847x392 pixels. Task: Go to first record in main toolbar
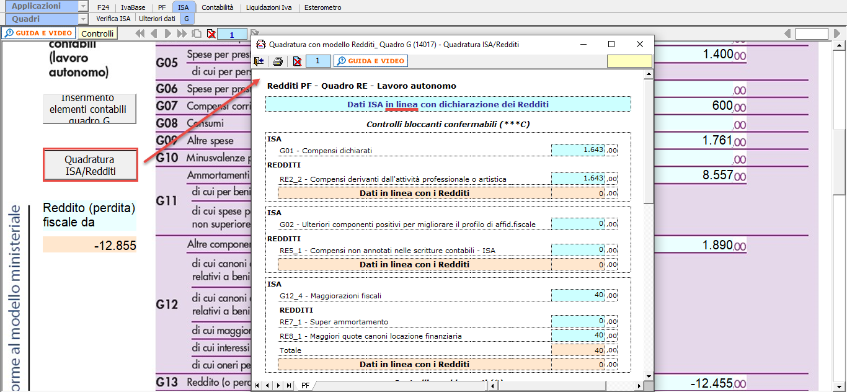(140, 33)
